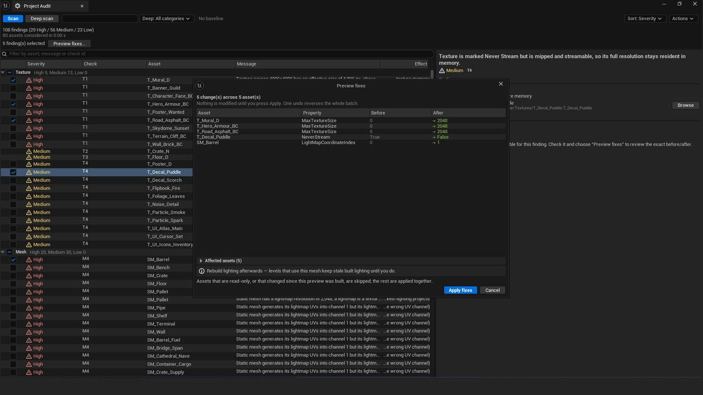Open the Sort: Severity dropdown
Image resolution: width=703 pixels, height=395 pixels.
pos(645,19)
